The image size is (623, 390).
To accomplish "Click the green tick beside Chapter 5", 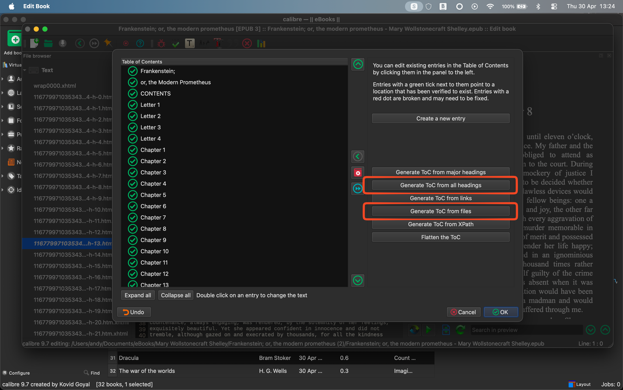I will (132, 195).
